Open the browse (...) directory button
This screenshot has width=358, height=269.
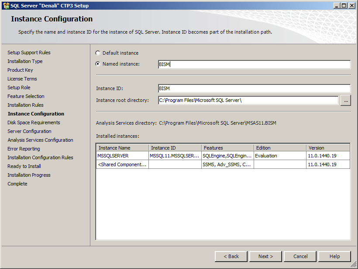[346, 101]
